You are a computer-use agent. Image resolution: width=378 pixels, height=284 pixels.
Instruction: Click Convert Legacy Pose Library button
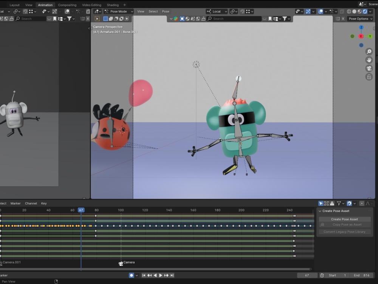pyautogui.click(x=344, y=232)
